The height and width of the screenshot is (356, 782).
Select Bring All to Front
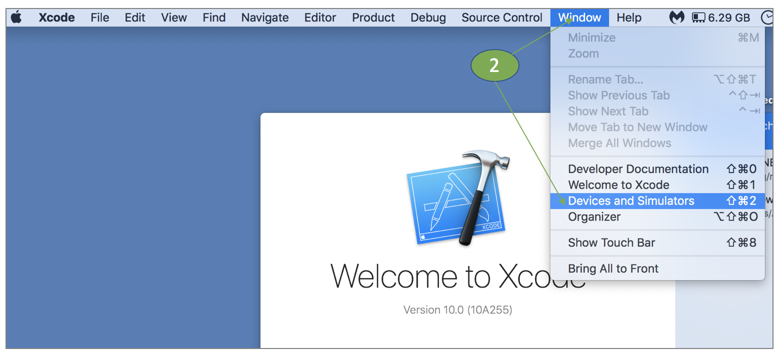point(613,269)
